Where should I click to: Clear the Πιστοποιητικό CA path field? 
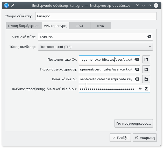tap(137, 59)
